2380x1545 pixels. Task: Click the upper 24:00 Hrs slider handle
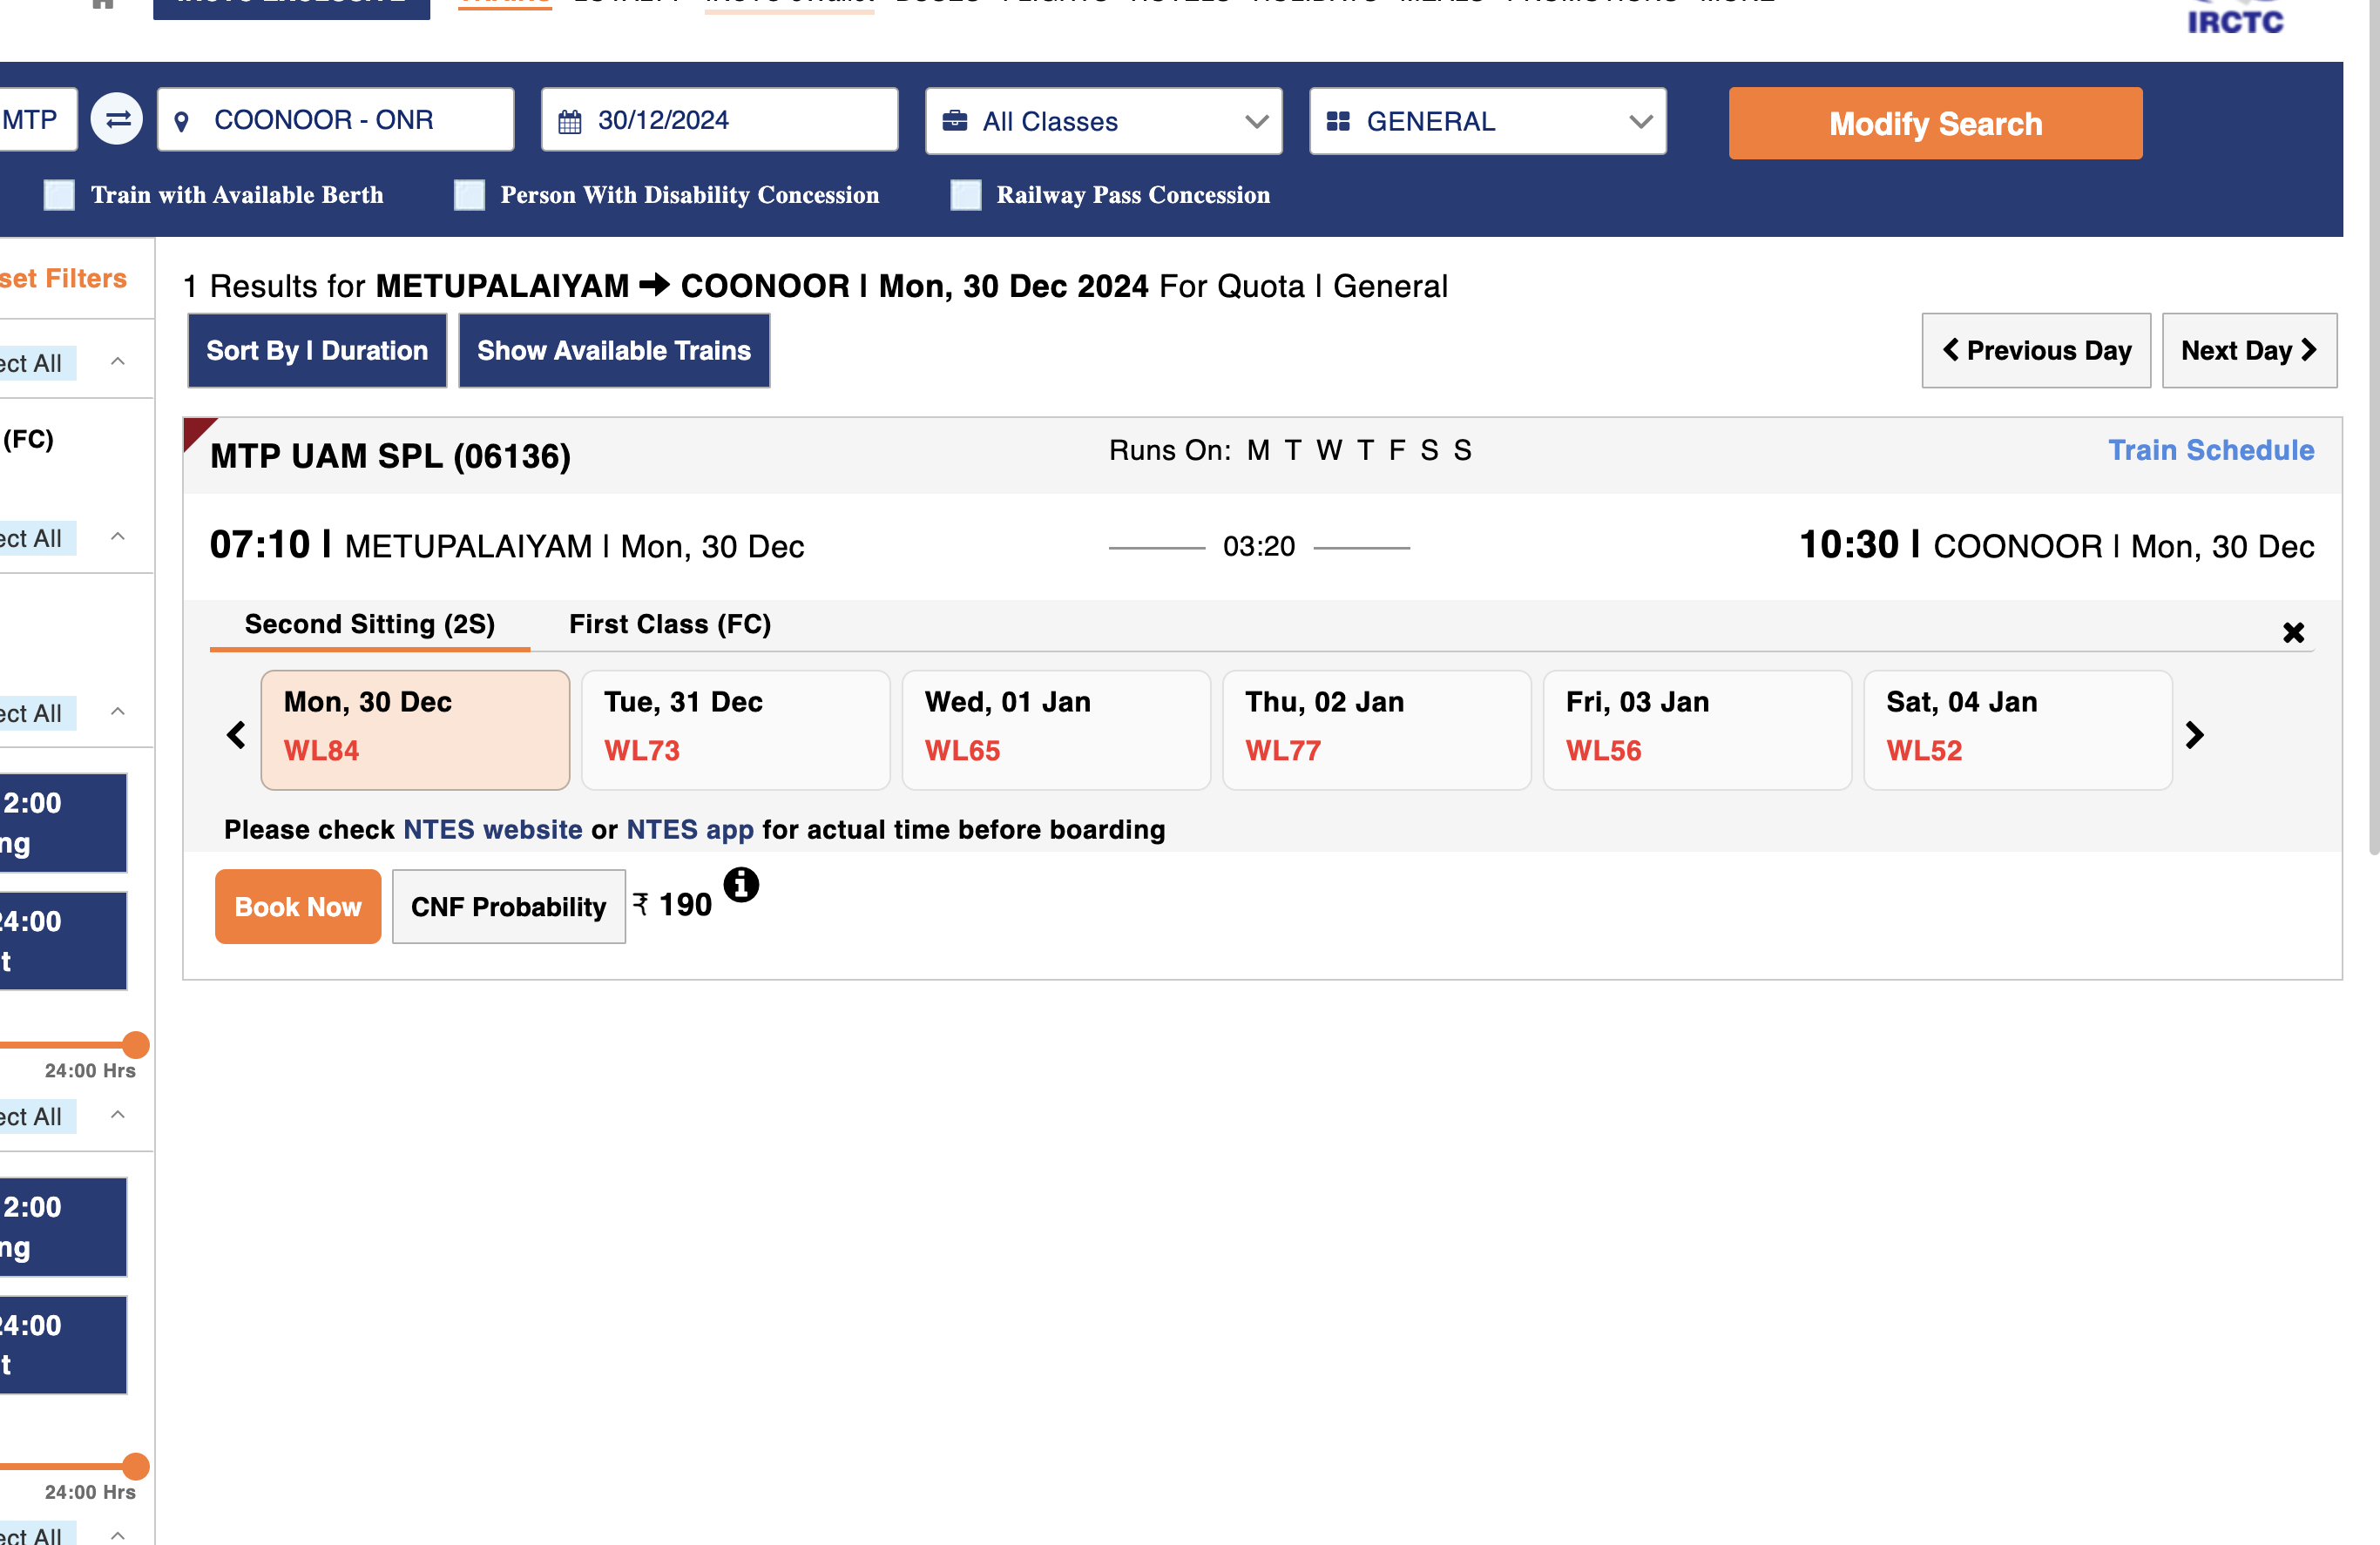[x=136, y=1045]
